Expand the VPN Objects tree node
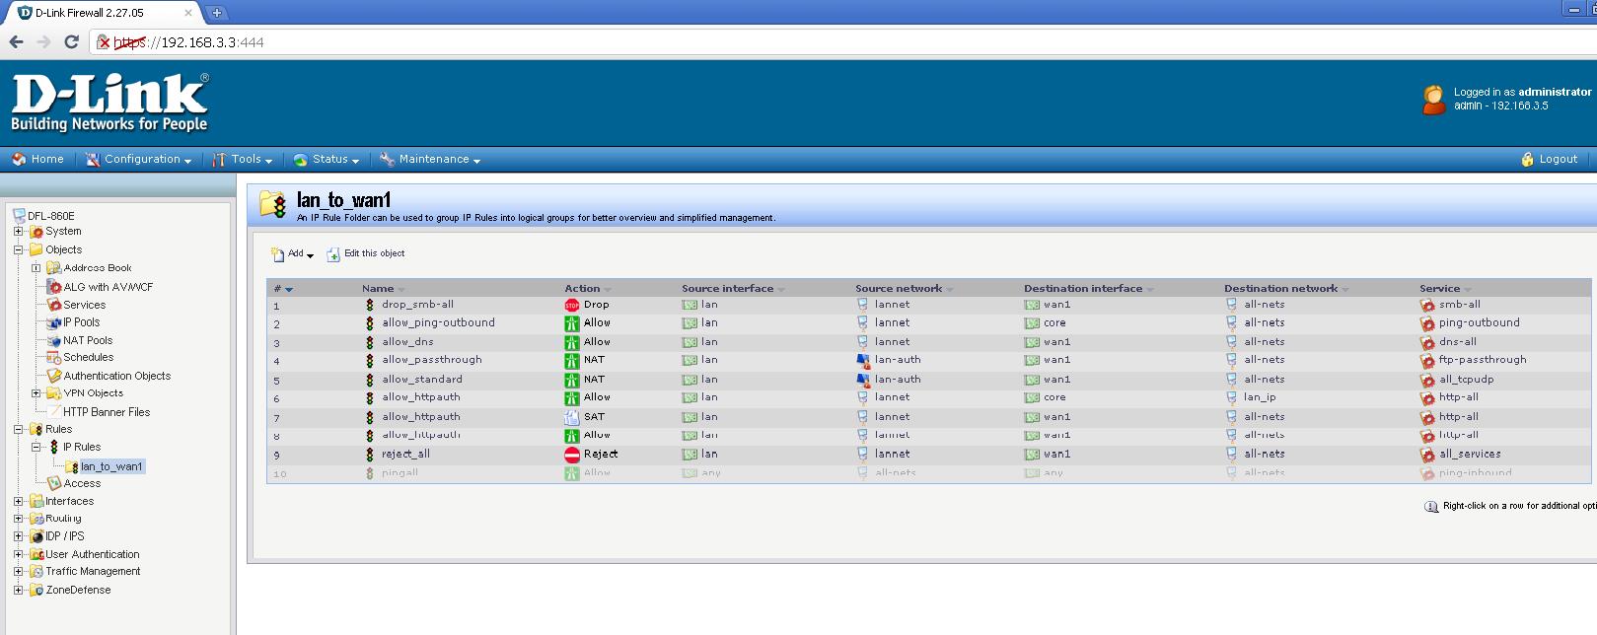Viewport: 1597px width, 635px height. click(36, 392)
